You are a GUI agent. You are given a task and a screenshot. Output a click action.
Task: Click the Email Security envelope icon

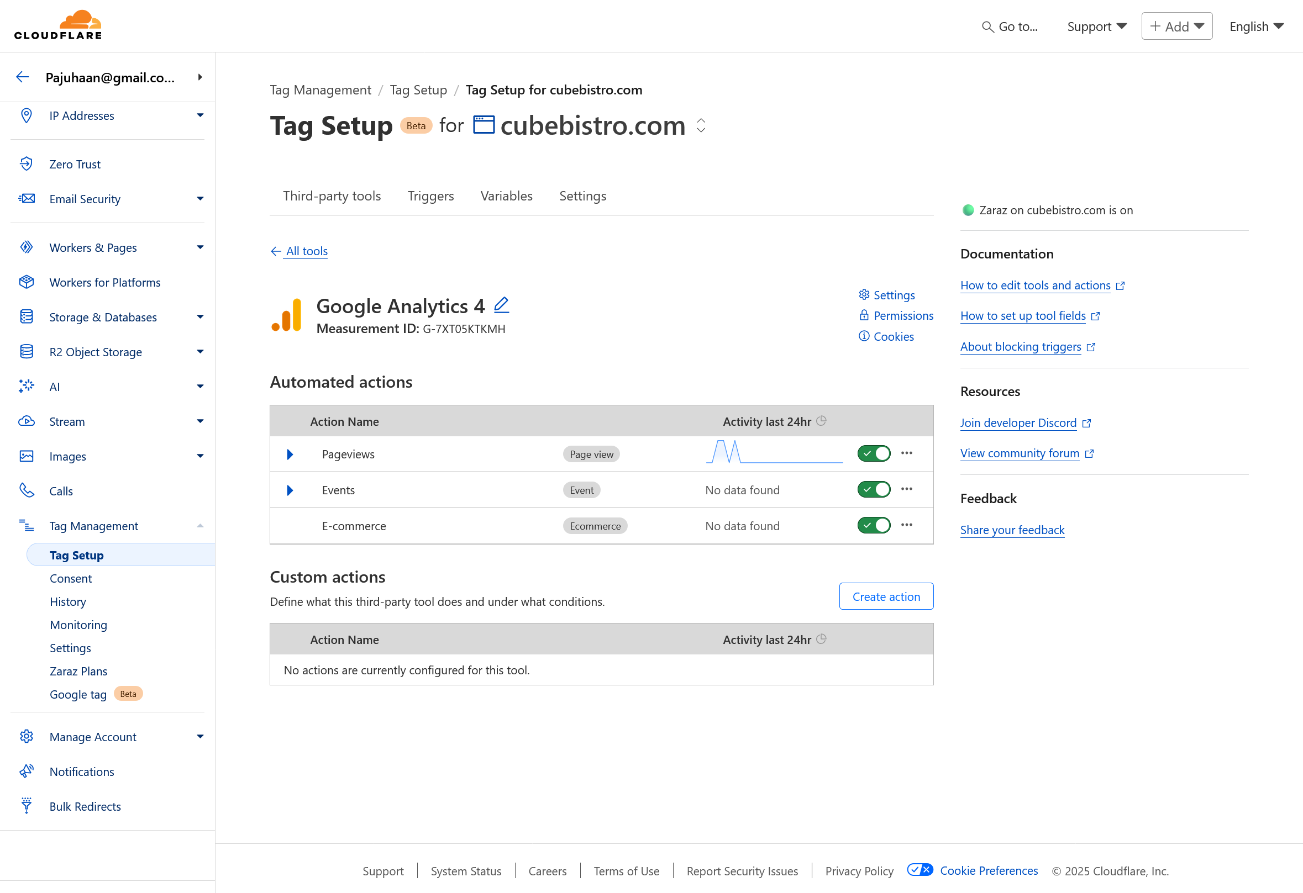27,198
